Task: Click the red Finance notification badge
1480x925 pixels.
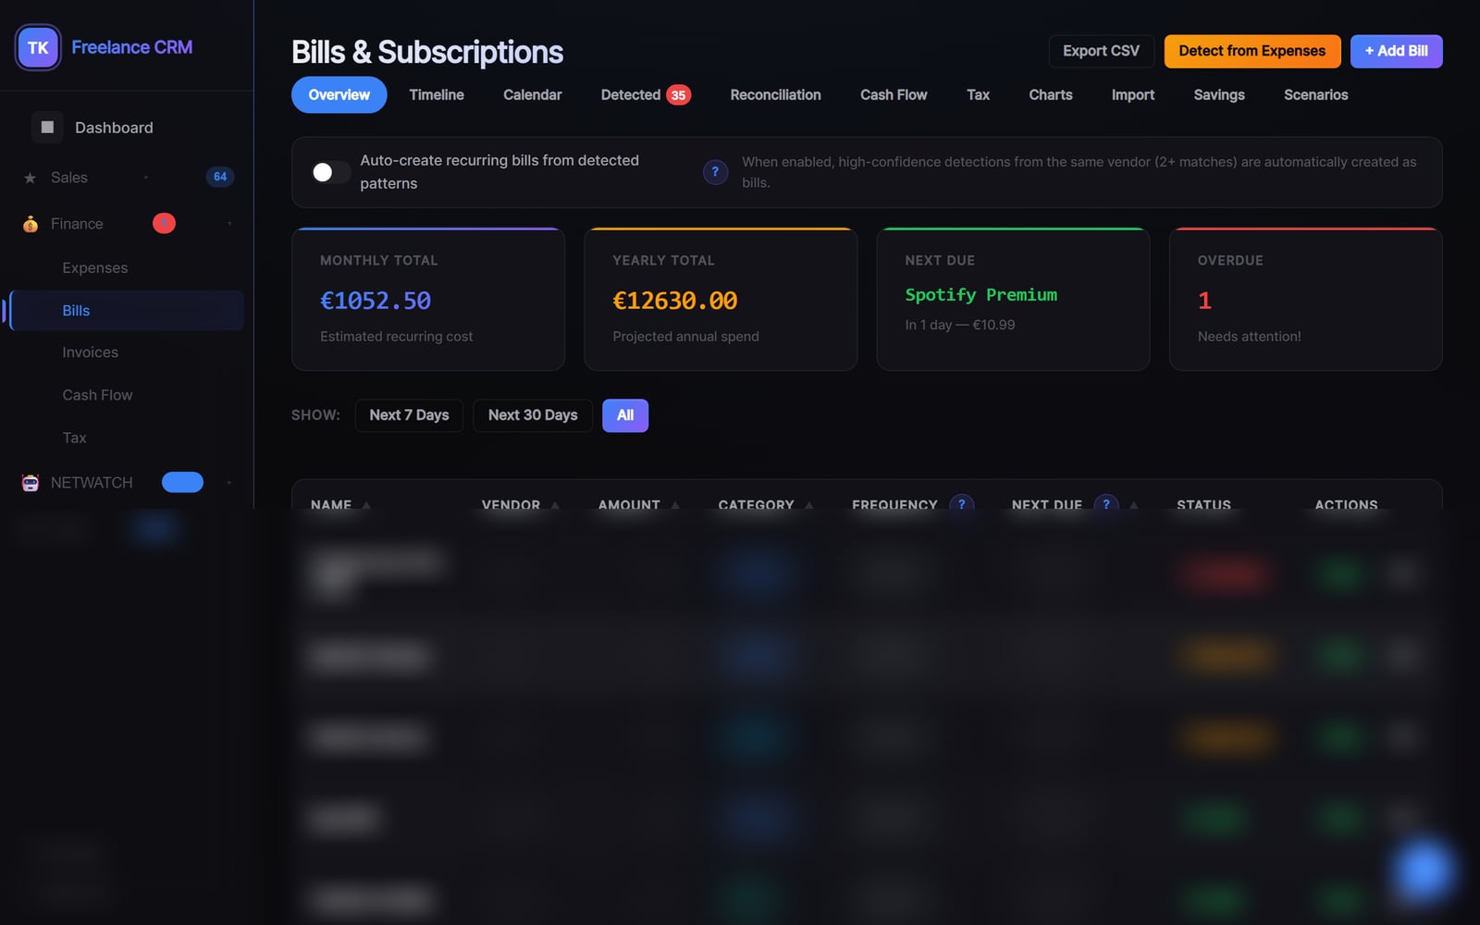Action: coord(164,223)
